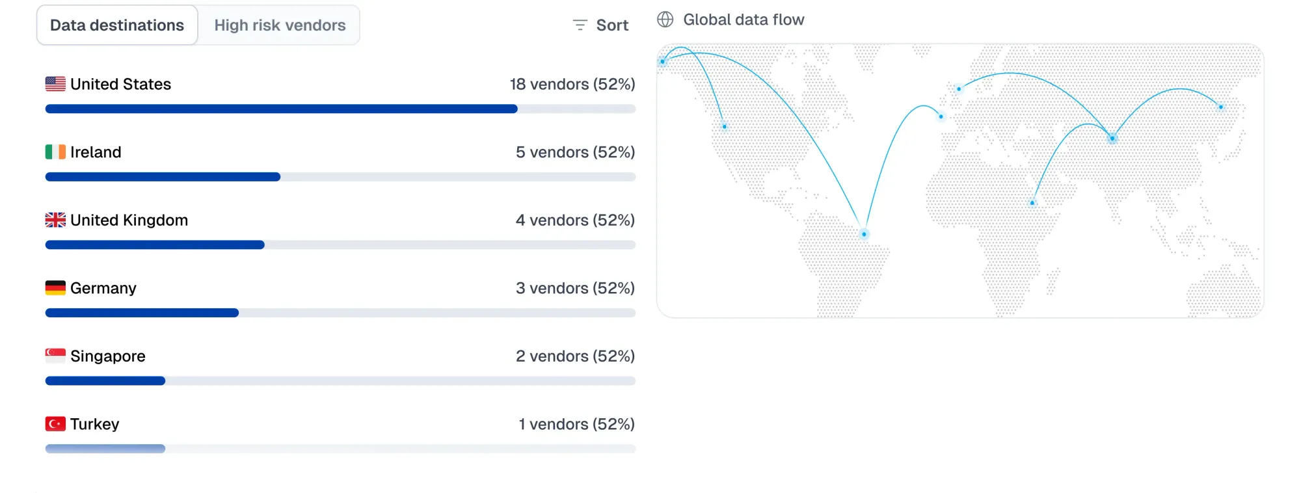Click the Turkey flag icon
Viewport: 1301px width, 493px height.
[x=55, y=423]
